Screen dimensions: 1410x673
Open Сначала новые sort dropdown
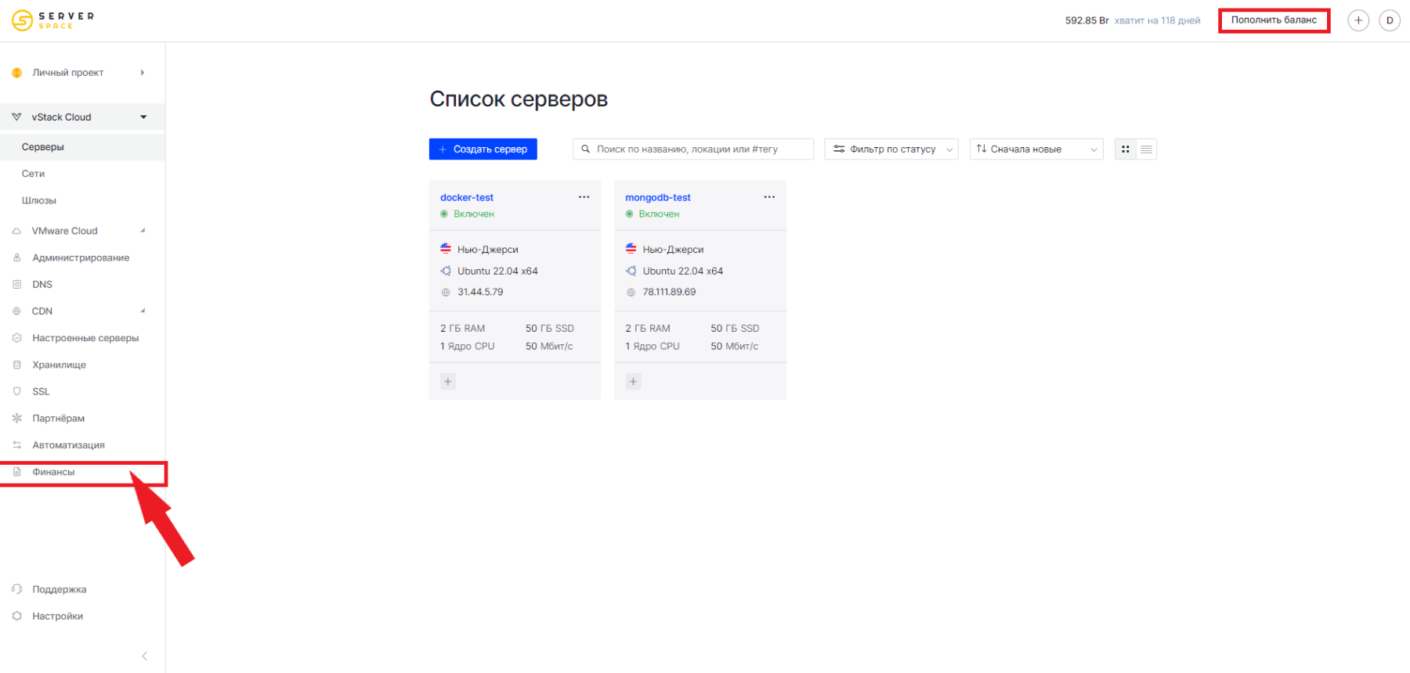click(1036, 149)
